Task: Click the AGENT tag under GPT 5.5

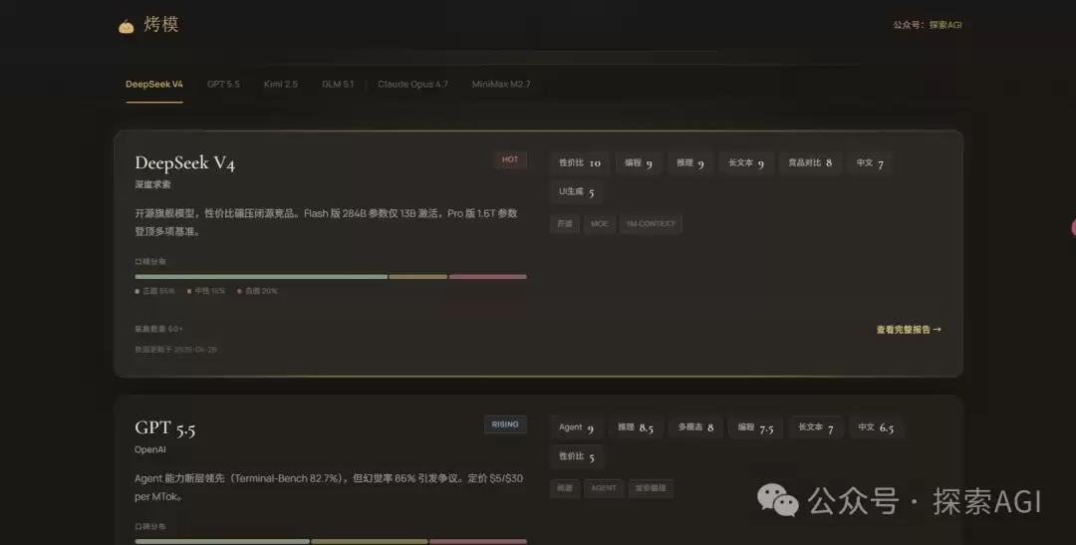Action: pos(603,488)
